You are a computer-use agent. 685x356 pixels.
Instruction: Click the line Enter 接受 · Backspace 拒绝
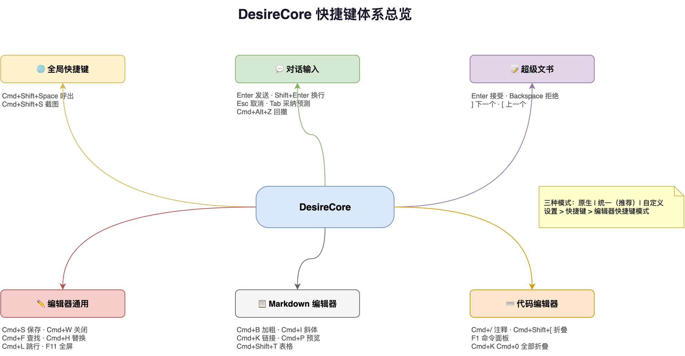515,96
